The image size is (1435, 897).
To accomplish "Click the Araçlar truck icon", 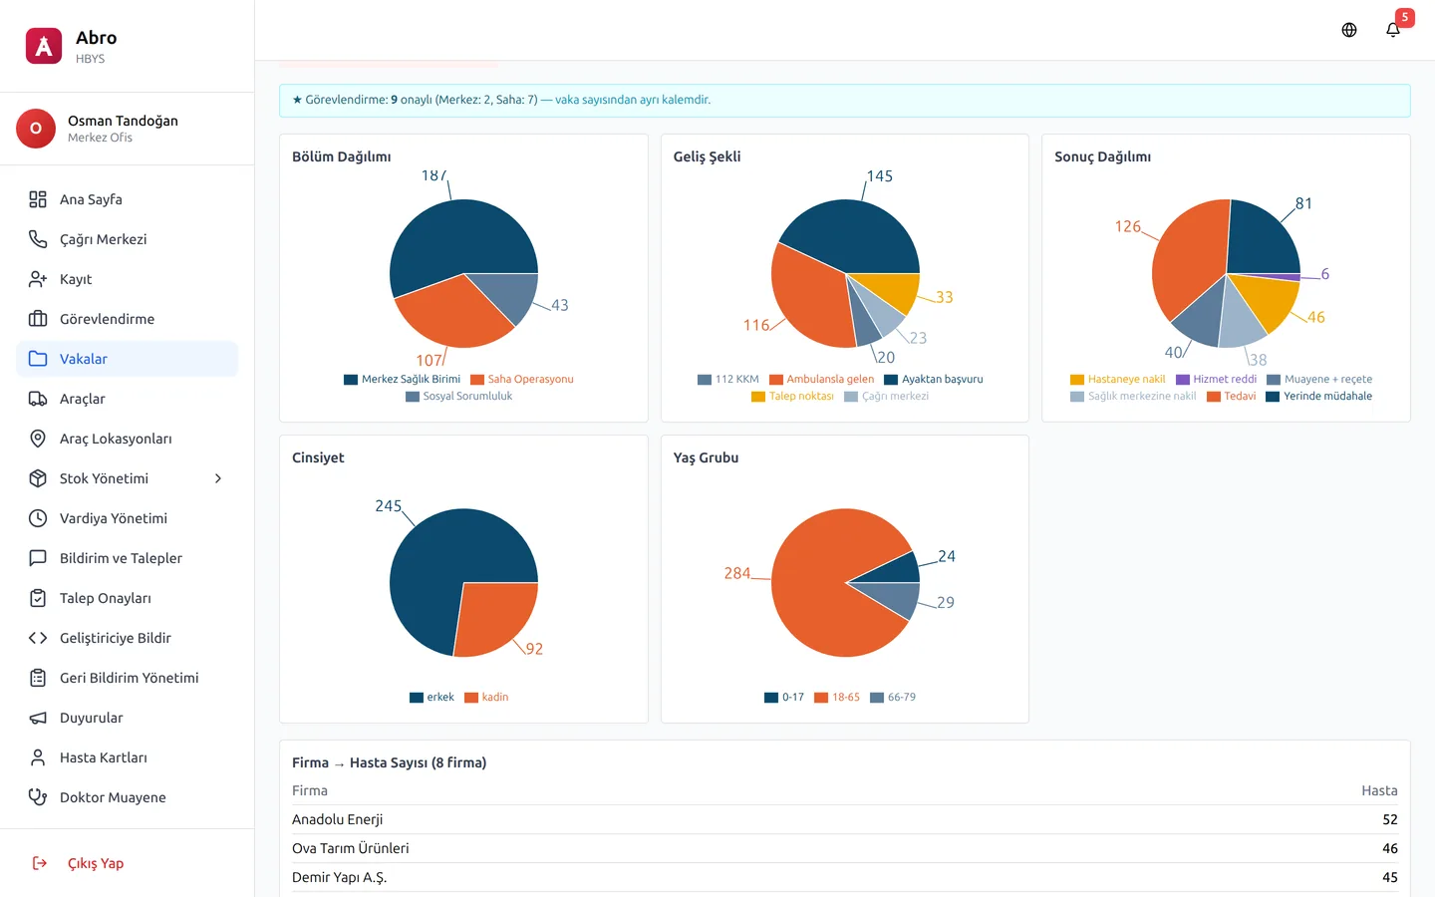I will click(38, 399).
